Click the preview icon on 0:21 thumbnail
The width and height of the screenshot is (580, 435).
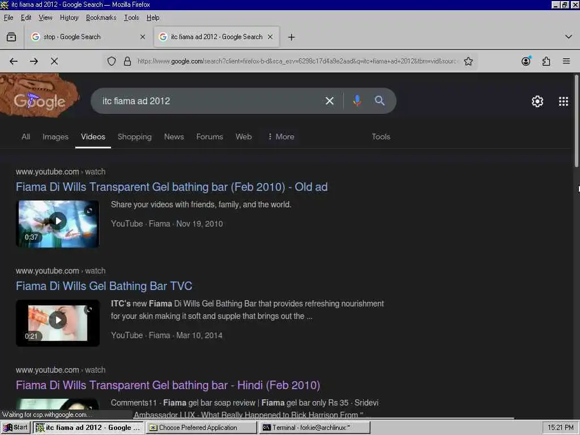coord(89,310)
